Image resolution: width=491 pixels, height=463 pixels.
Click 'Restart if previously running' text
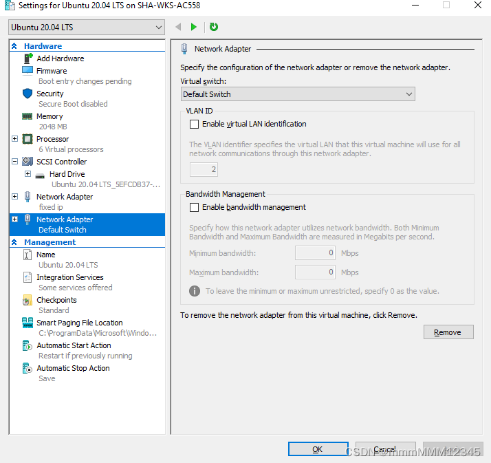tap(85, 356)
